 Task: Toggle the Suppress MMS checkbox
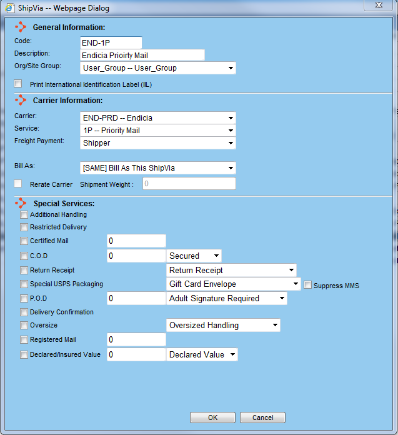[308, 286]
